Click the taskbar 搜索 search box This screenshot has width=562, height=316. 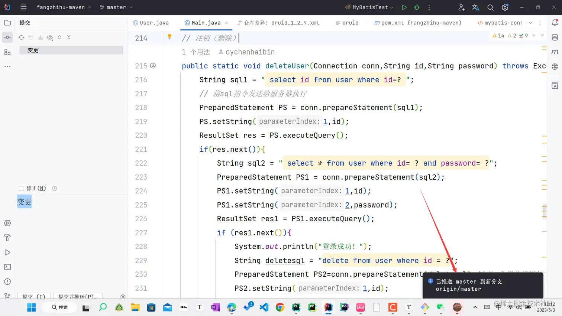pos(60,307)
